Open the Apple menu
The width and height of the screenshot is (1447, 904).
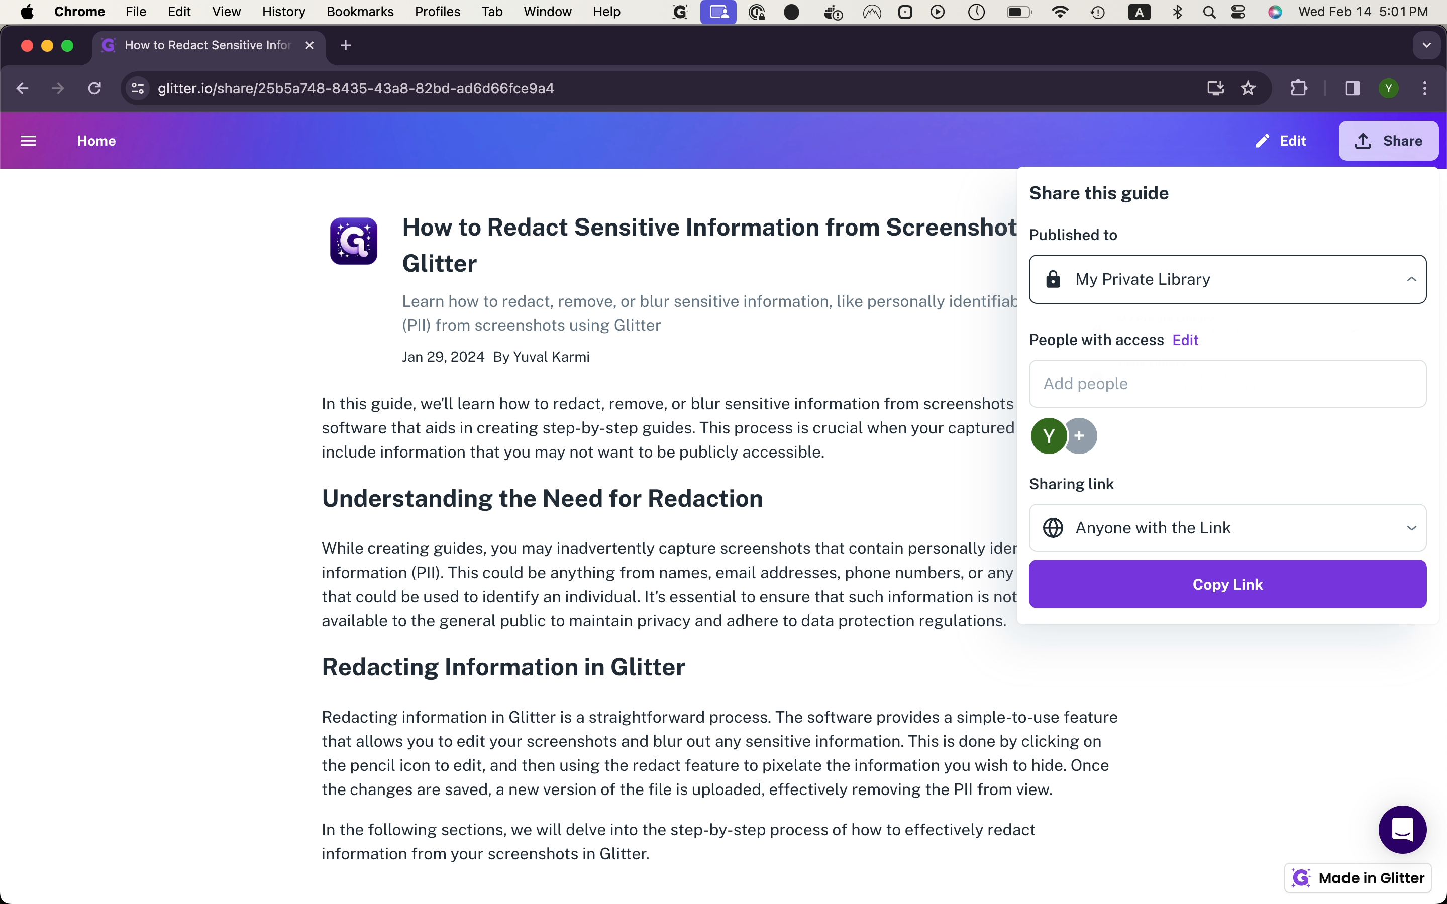point(27,12)
